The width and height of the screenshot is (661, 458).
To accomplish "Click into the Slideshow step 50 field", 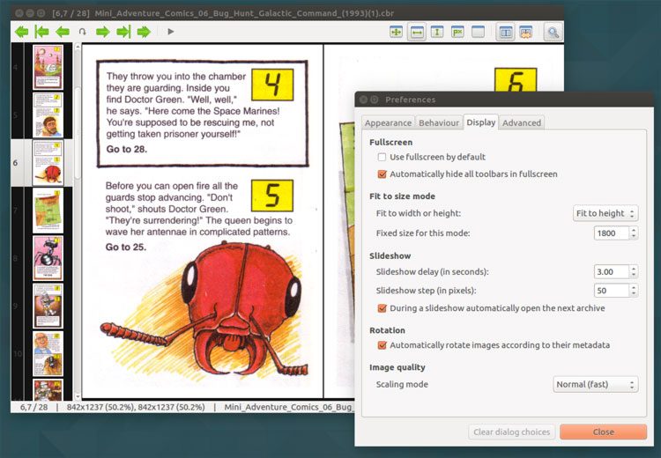I will click(x=612, y=291).
